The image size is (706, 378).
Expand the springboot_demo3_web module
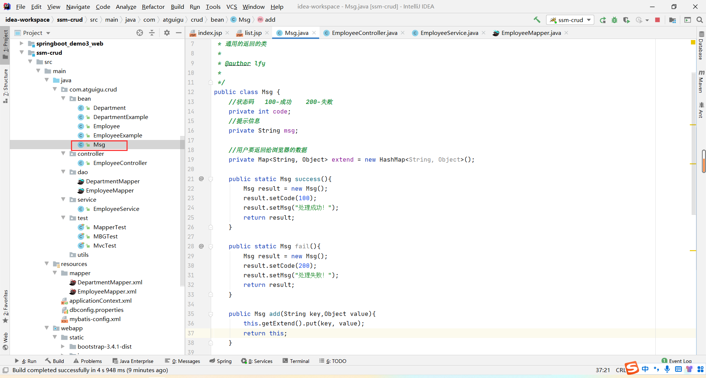point(22,43)
